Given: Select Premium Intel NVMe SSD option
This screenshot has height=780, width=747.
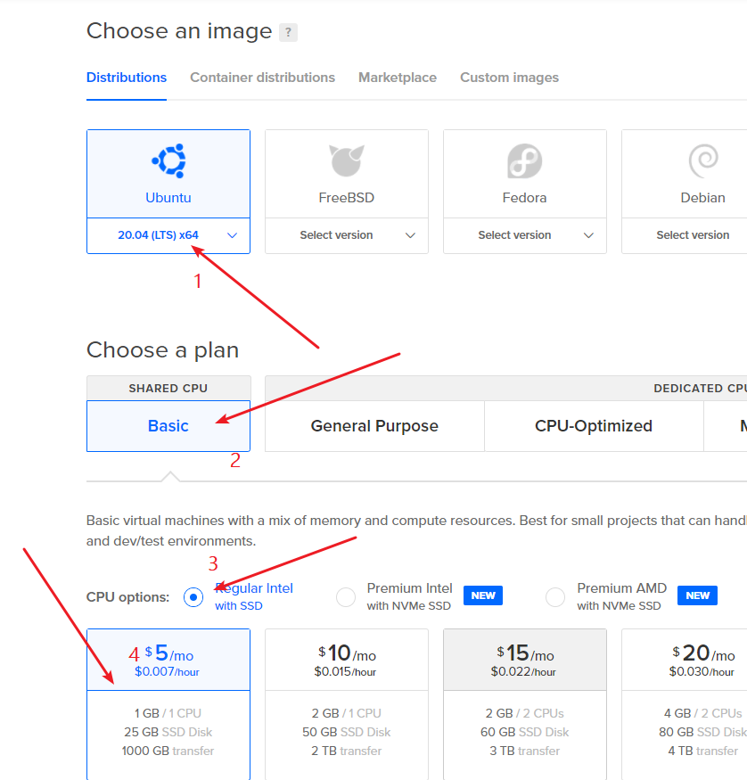Looking at the screenshot, I should tap(346, 597).
